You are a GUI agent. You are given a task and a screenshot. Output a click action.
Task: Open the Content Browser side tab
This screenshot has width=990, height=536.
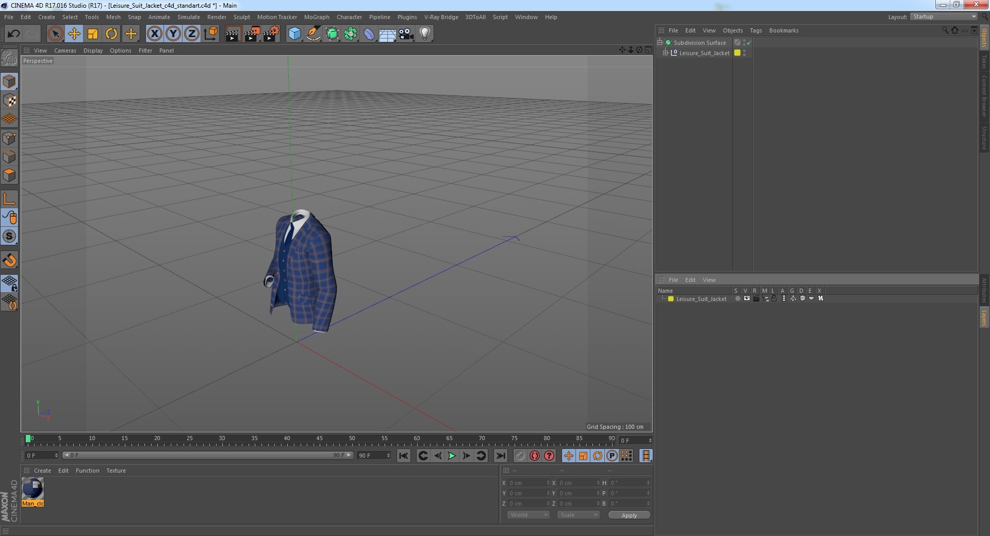pyautogui.click(x=984, y=96)
